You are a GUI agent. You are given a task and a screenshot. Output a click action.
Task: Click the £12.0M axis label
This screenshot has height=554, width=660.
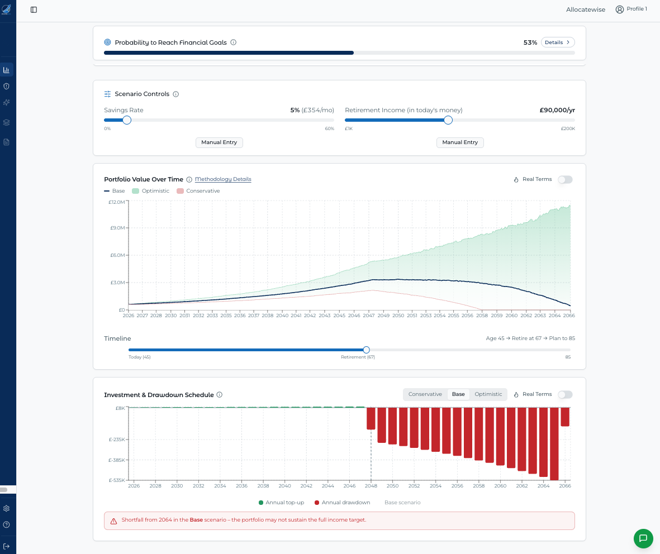(x=117, y=202)
